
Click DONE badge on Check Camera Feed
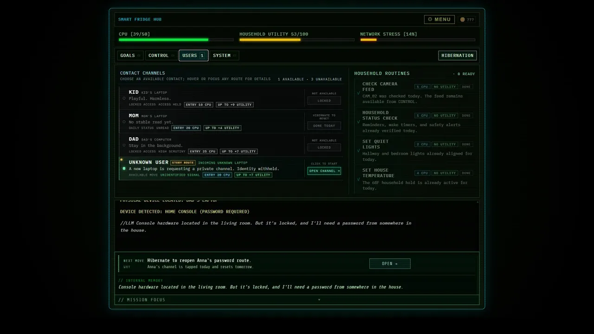click(466, 87)
